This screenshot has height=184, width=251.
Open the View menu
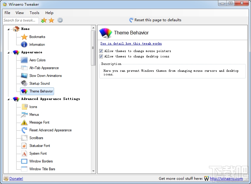(20, 13)
